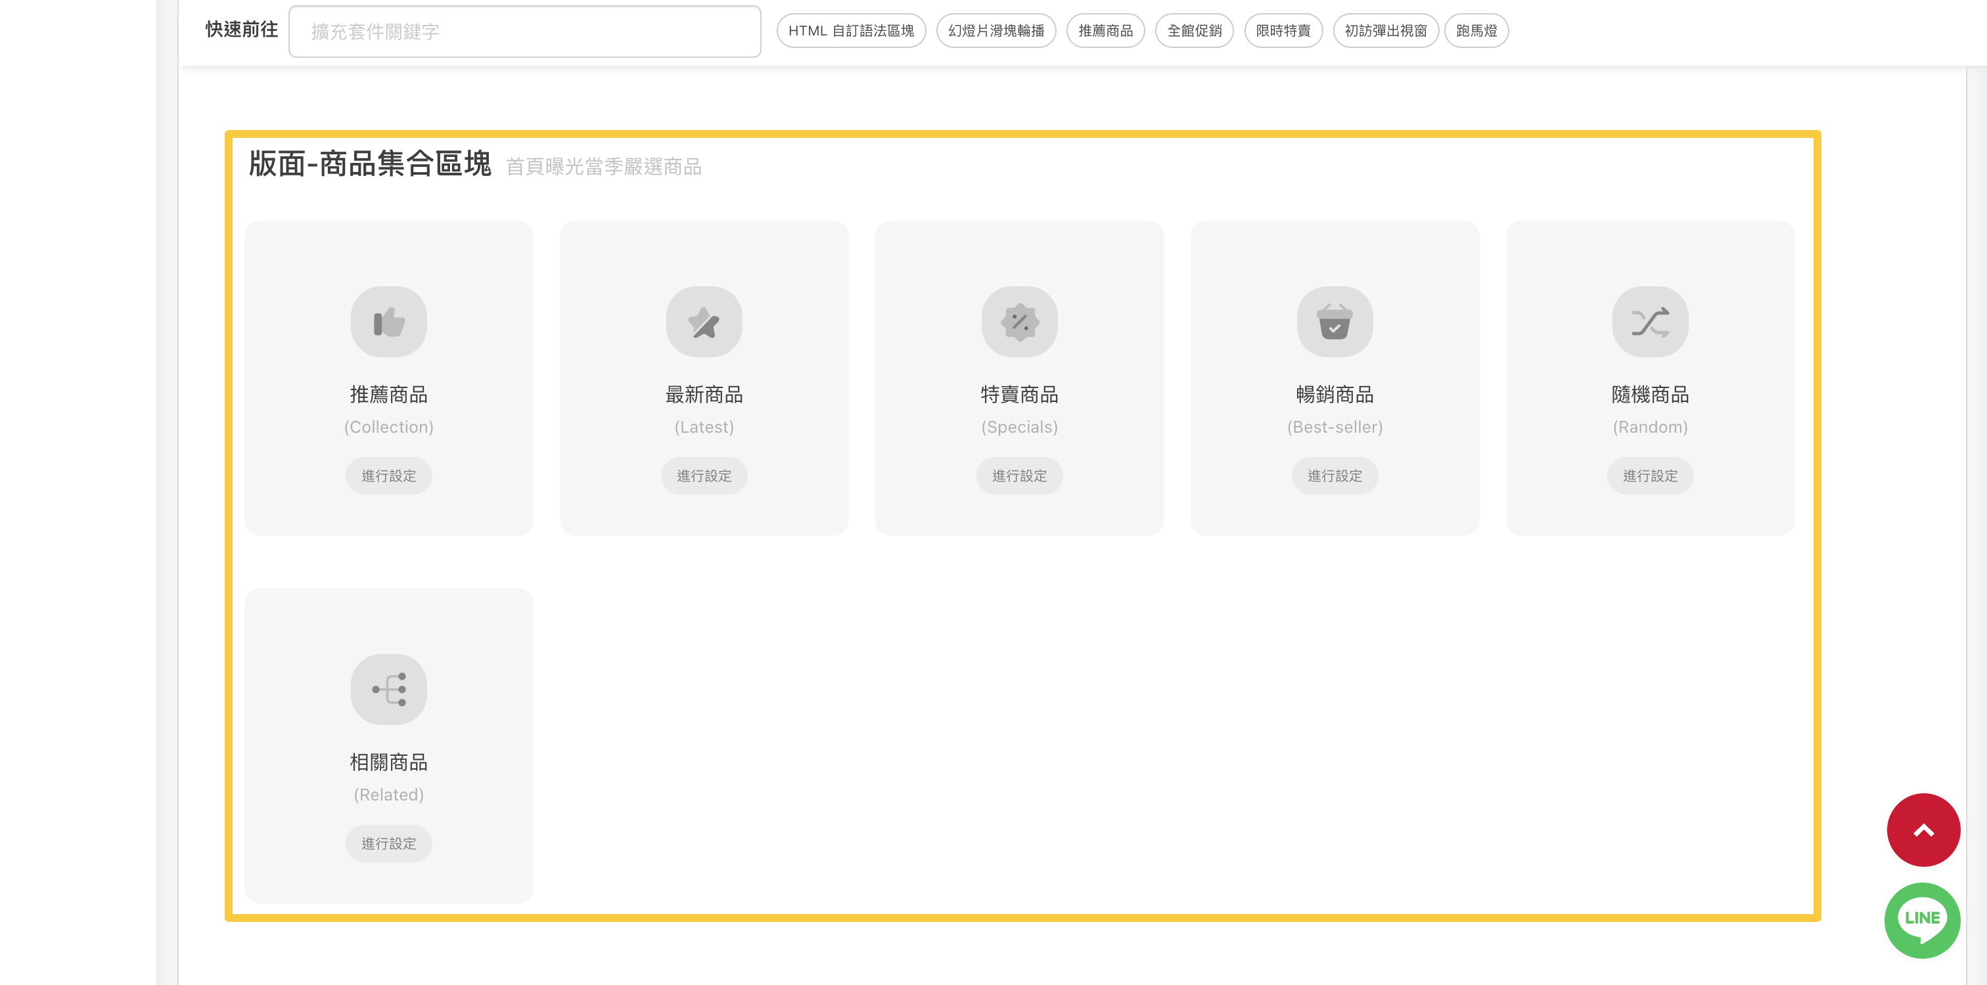Select the 推薦商品 quick tag at top

1106,31
